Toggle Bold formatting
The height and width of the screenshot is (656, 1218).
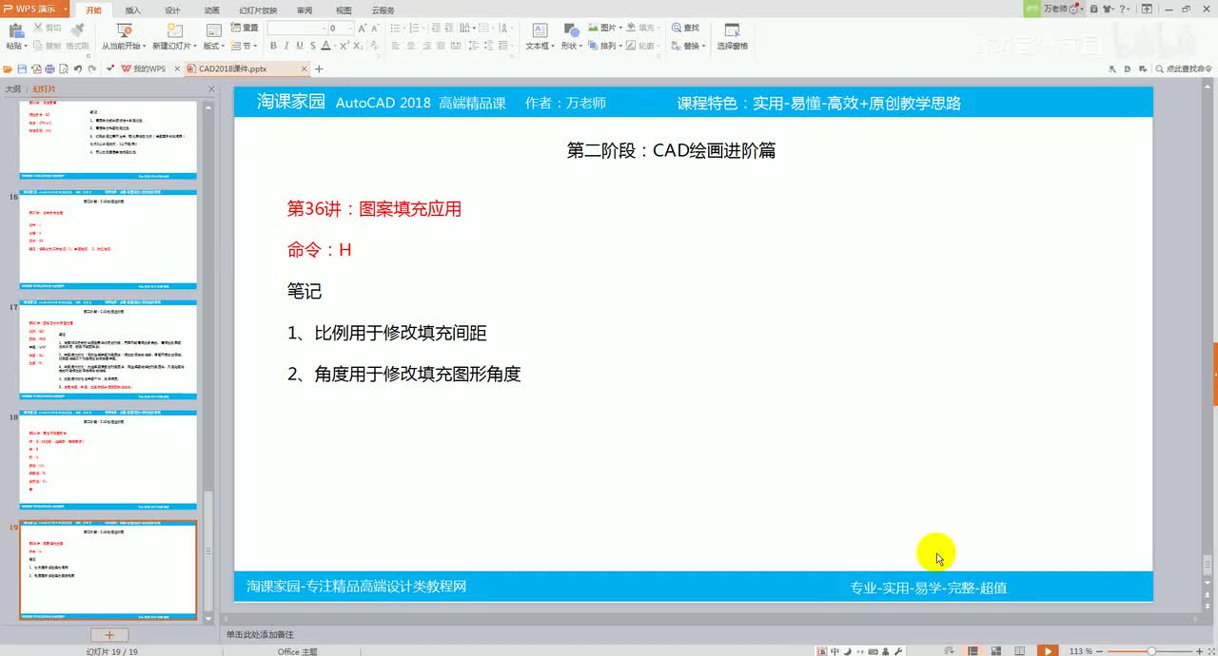[x=273, y=46]
